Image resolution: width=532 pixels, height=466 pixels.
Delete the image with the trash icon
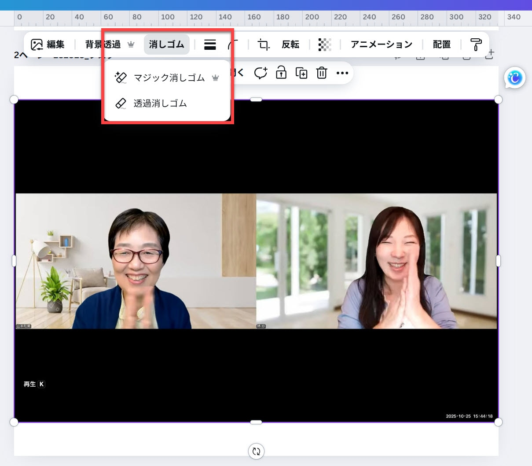click(322, 73)
